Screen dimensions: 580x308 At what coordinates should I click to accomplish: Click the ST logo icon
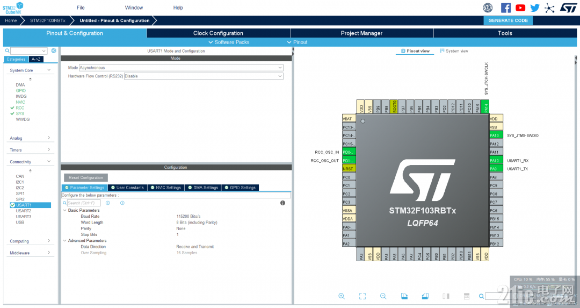568,8
